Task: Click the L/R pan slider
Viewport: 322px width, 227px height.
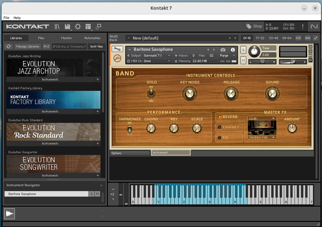Action: click(262, 62)
